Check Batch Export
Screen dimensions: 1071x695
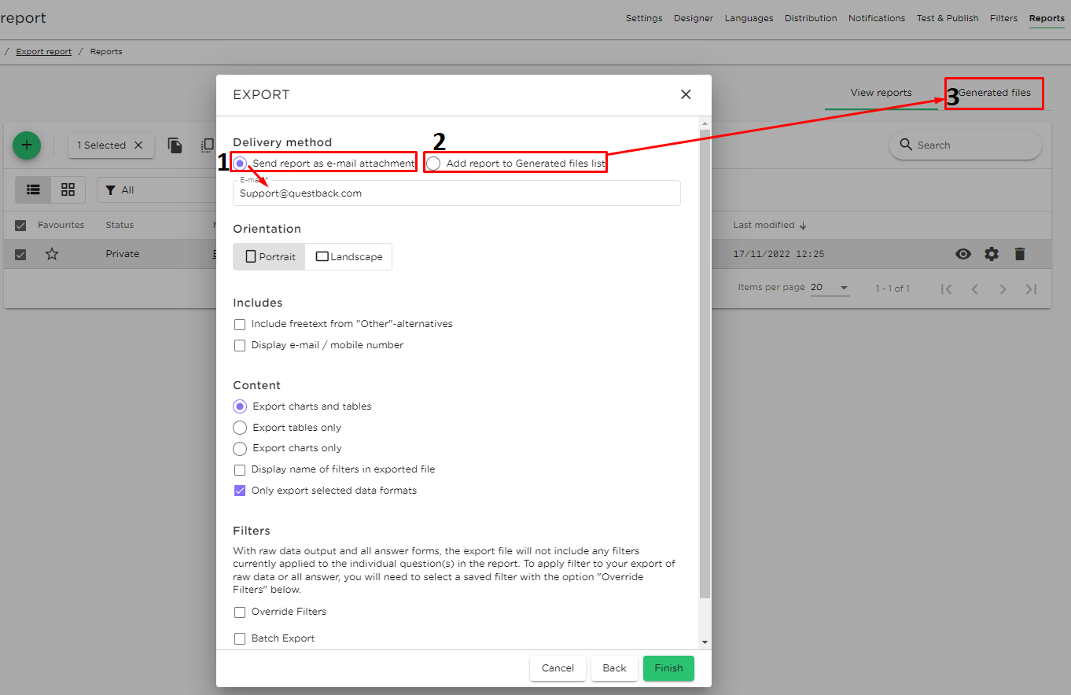tap(240, 638)
